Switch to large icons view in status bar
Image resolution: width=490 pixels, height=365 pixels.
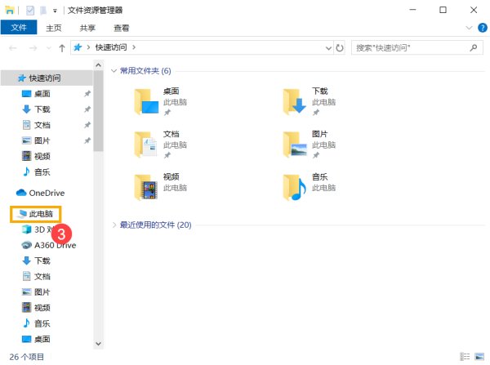coord(479,357)
